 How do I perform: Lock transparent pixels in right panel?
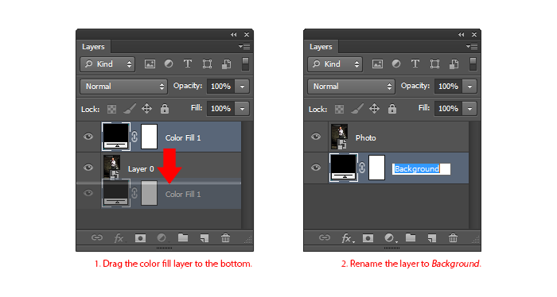click(339, 109)
